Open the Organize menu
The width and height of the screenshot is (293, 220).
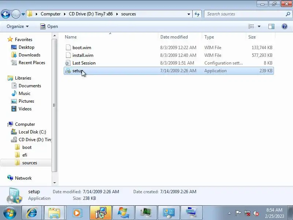tap(18, 26)
